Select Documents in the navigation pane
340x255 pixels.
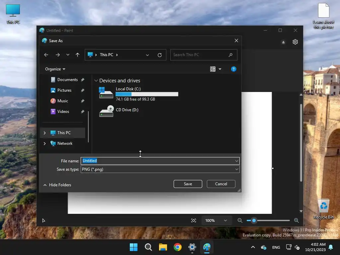pos(67,80)
